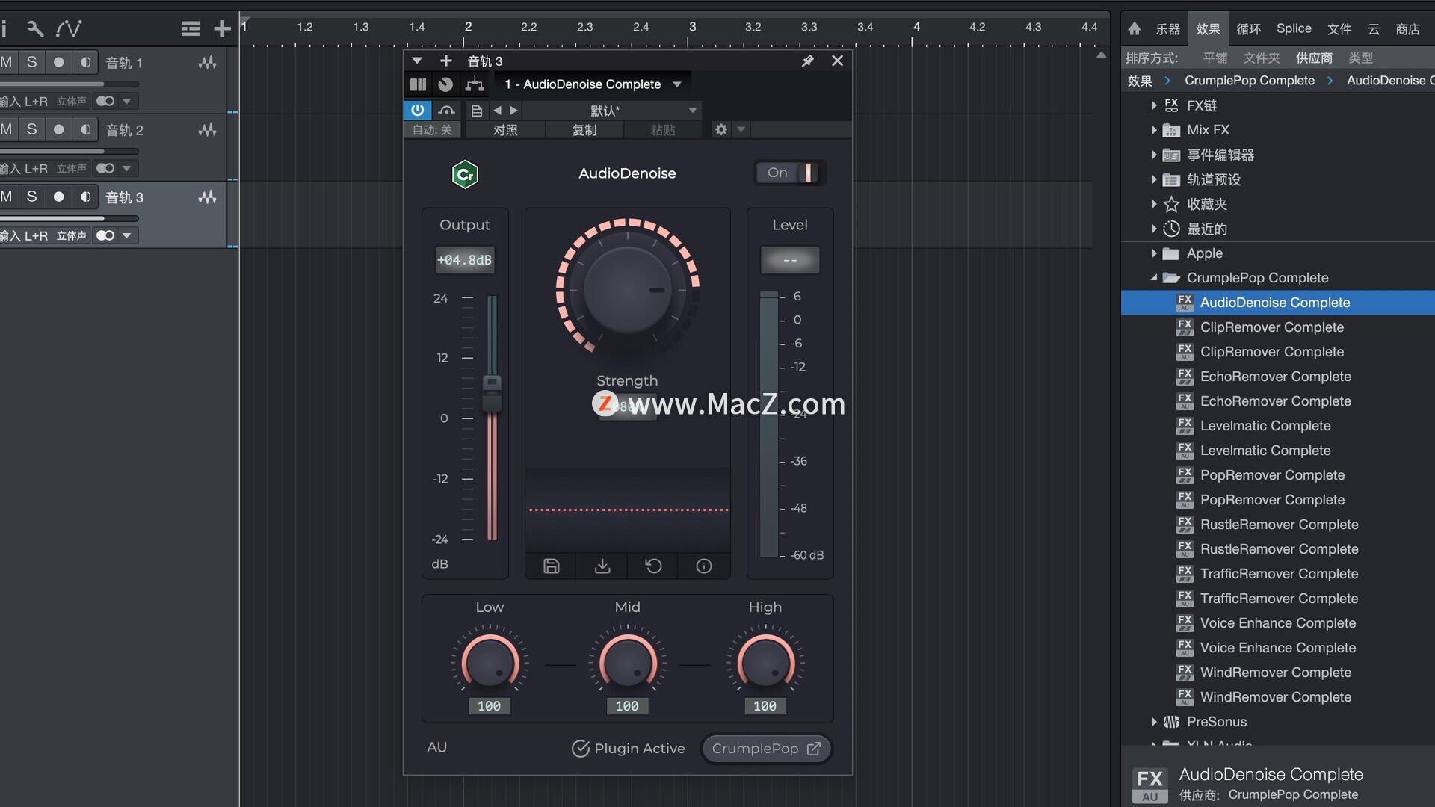
Task: Open the AudioDenoise Complete insert dropdown
Action: [677, 84]
